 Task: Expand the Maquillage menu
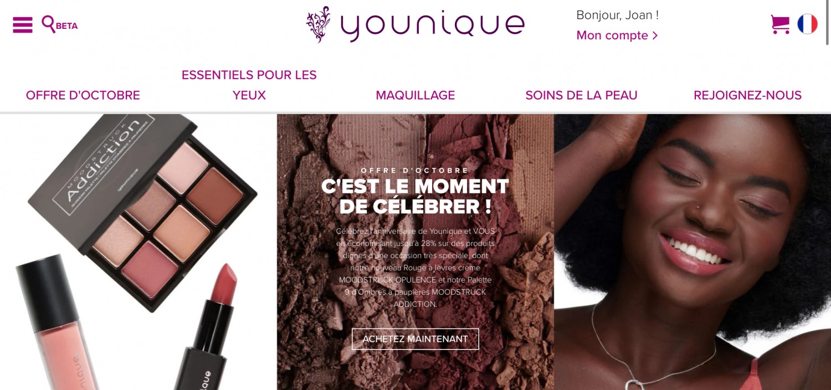click(416, 95)
